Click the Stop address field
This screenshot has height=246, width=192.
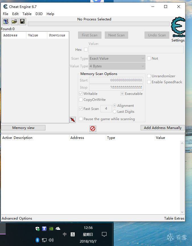click(x=116, y=87)
